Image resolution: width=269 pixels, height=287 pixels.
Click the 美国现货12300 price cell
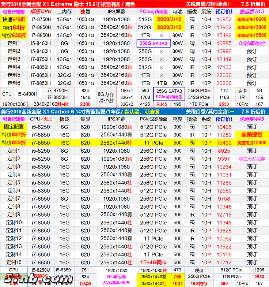coord(252,143)
